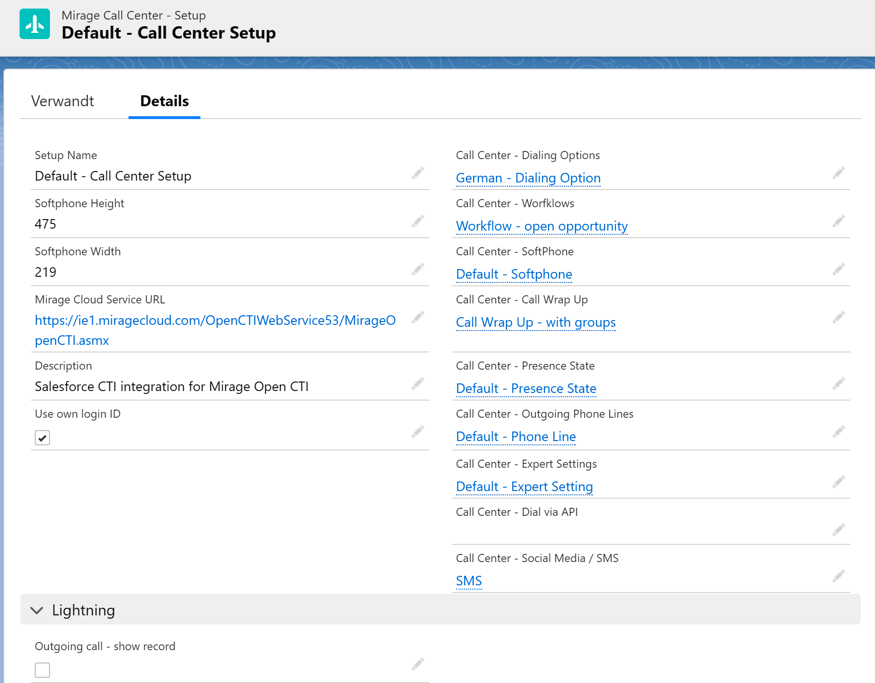875x683 pixels.
Task: Click the Default - Call Center Setup page title
Action: tap(169, 33)
